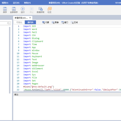121x121 pixels.
Task: Switch to the 源代码 source view
Action: point(30,23)
